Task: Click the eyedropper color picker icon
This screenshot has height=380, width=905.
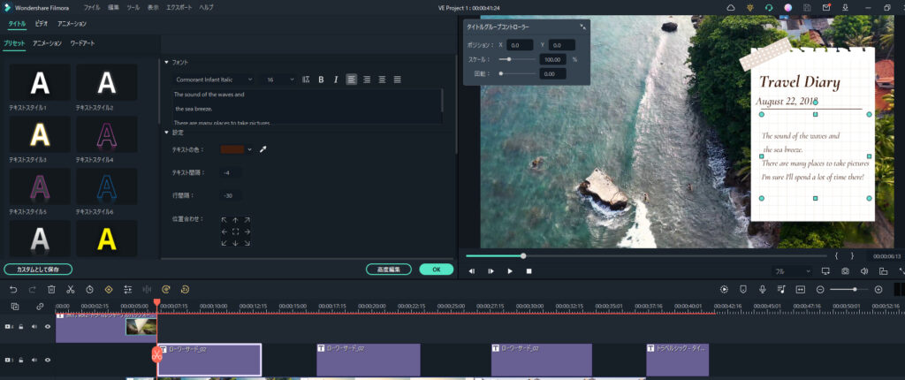Action: coord(262,149)
